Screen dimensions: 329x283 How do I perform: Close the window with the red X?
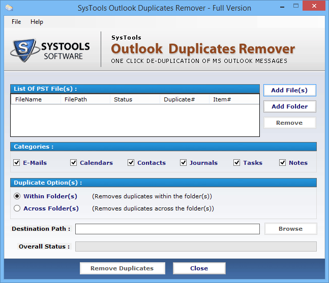pyautogui.click(x=314, y=6)
